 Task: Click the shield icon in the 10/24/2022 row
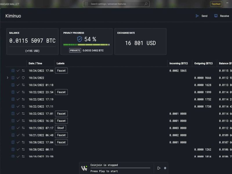(23, 78)
